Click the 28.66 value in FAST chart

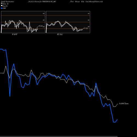tap(41, 26)
